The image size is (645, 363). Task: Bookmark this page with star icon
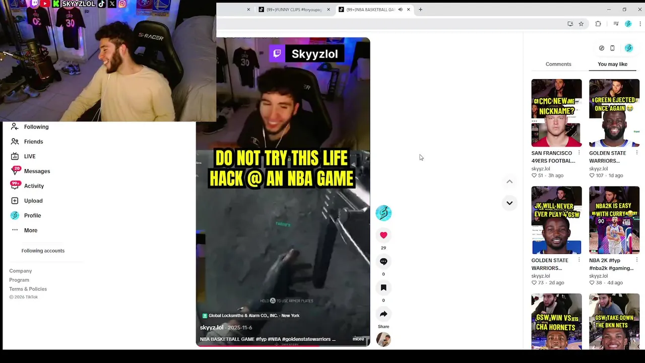point(581,24)
